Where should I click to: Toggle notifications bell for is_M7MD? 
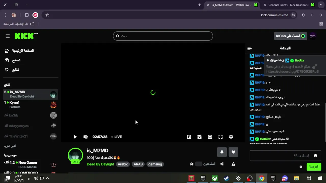pos(222,152)
